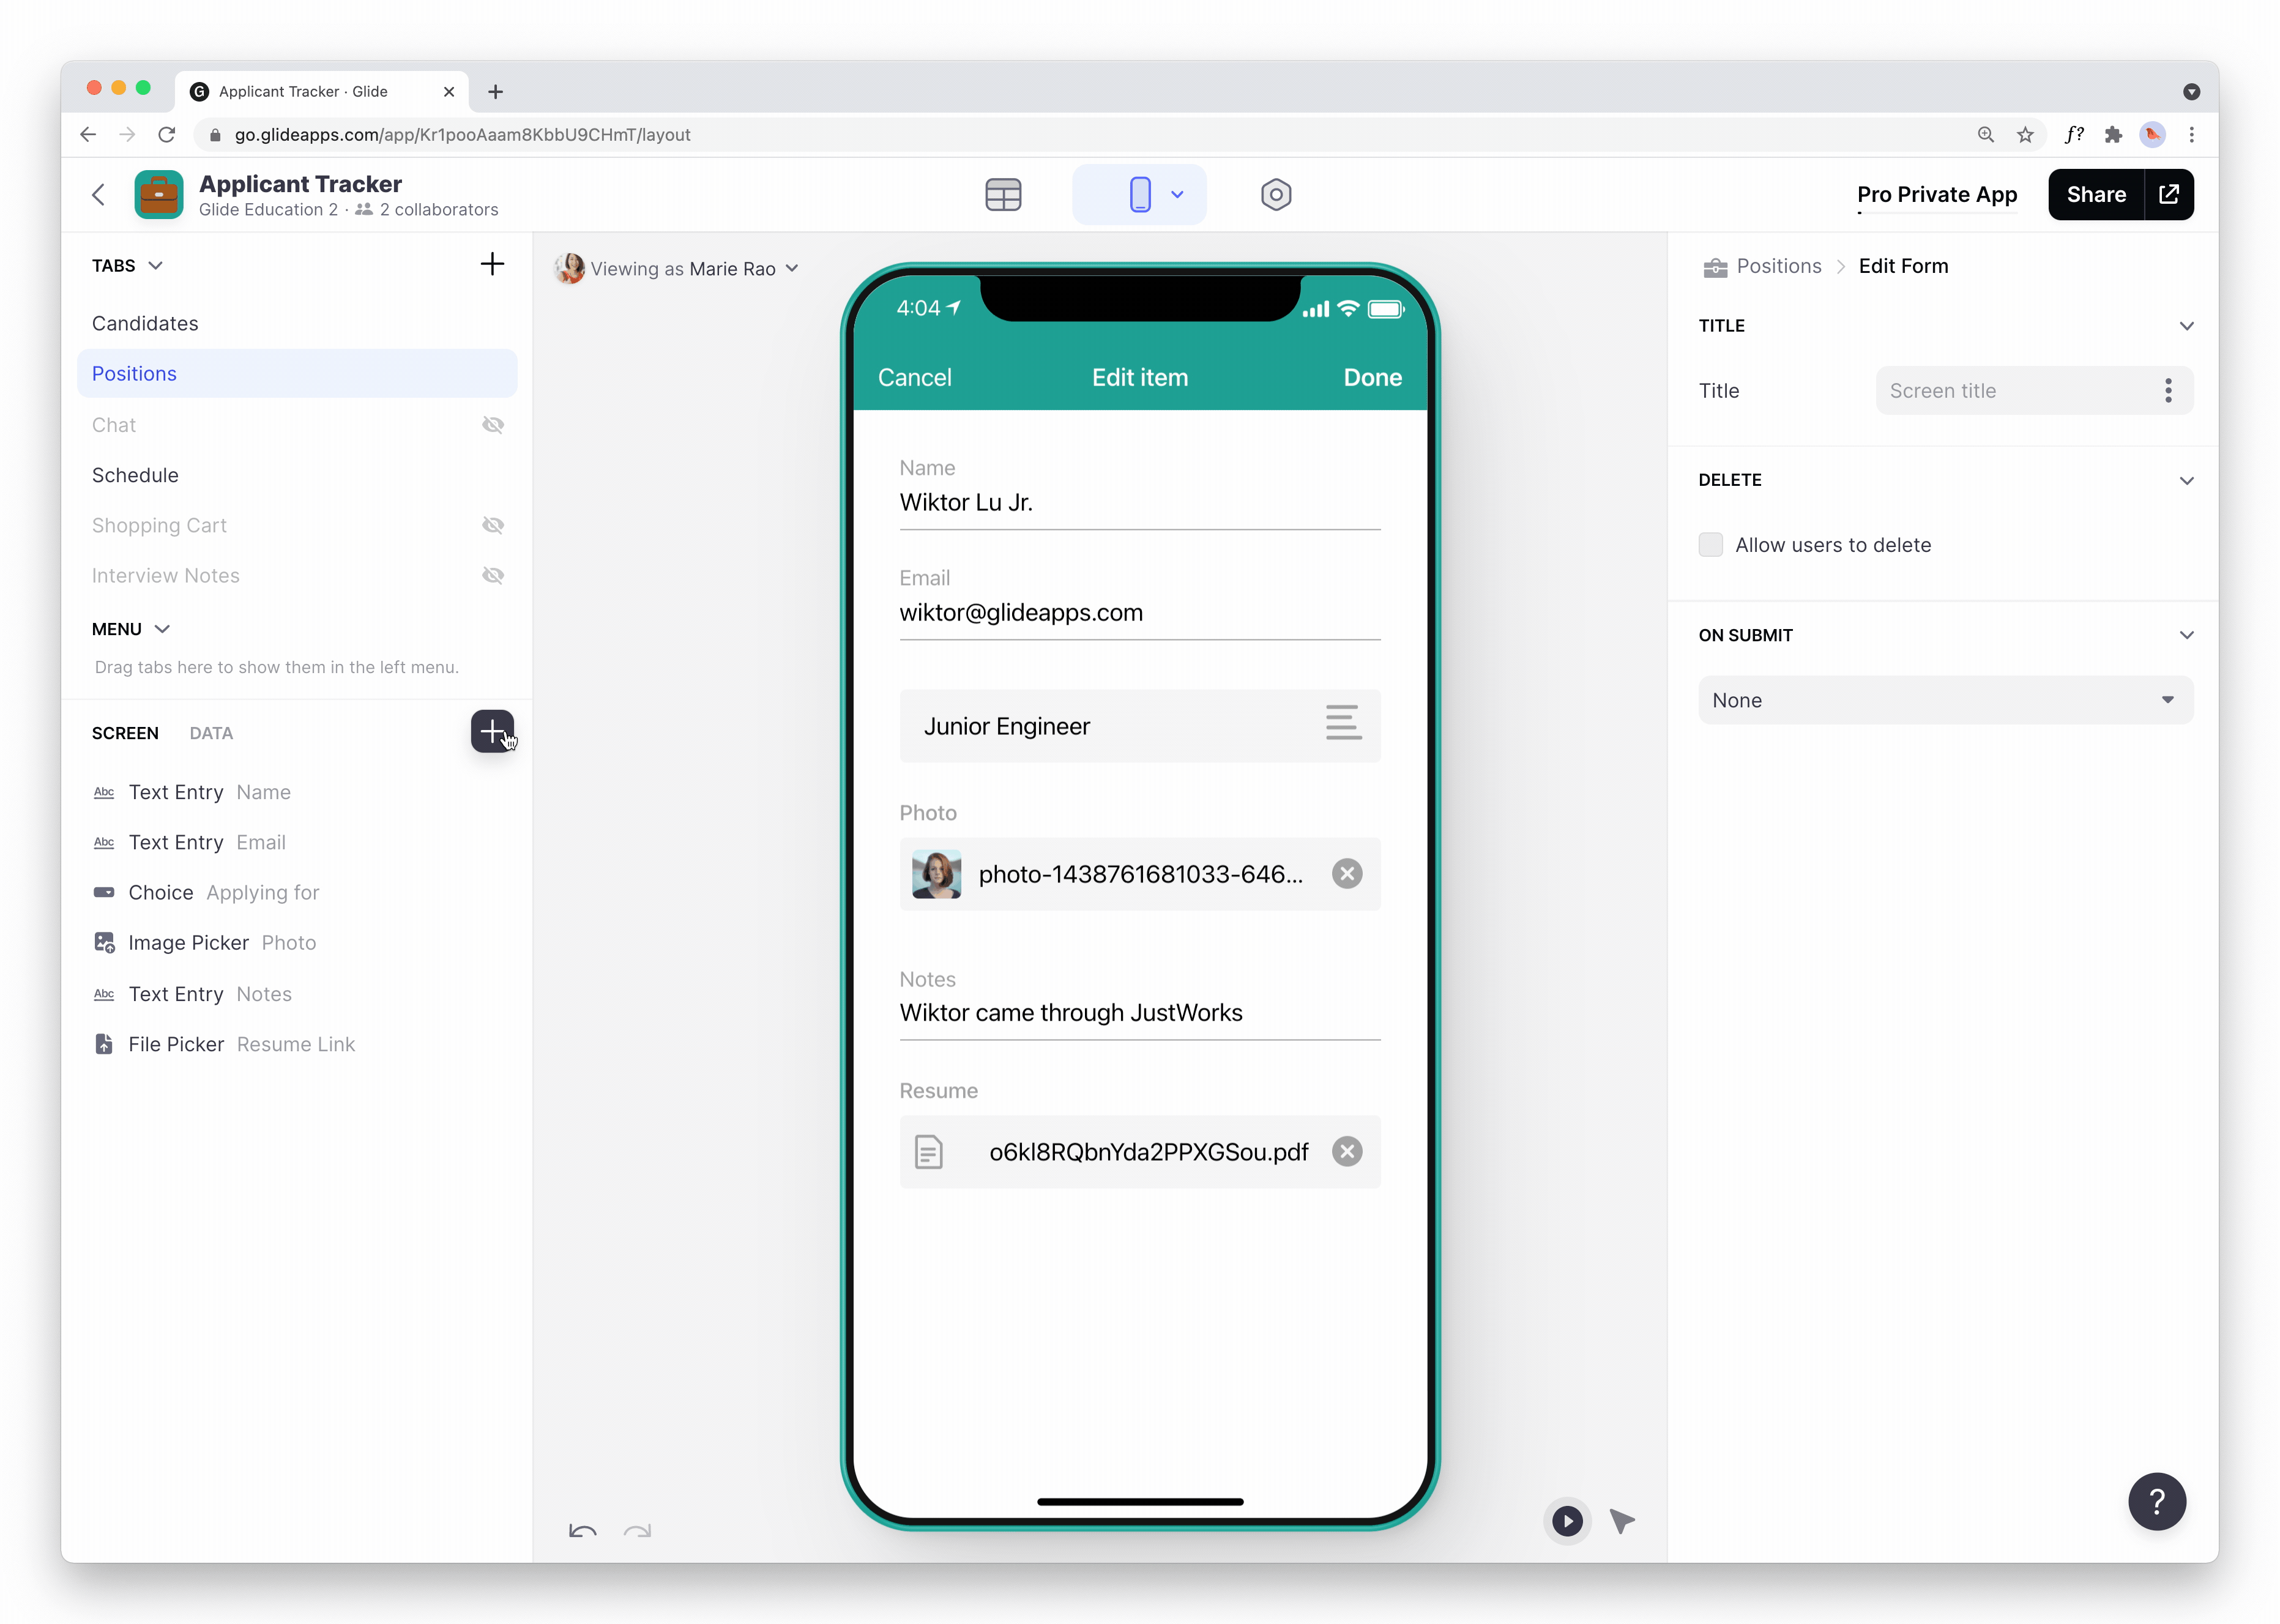
Task: Open the data editor table icon
Action: pos(1002,194)
